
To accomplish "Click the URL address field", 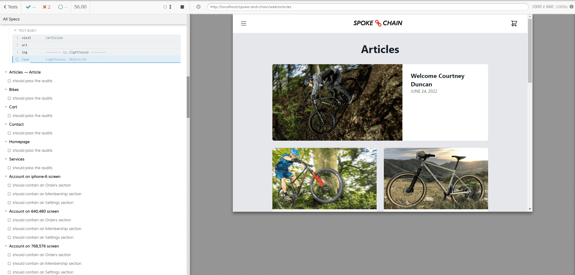I will point(367,7).
